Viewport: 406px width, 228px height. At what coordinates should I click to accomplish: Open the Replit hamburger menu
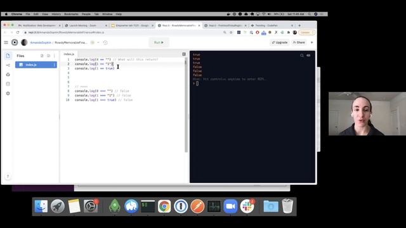6,42
